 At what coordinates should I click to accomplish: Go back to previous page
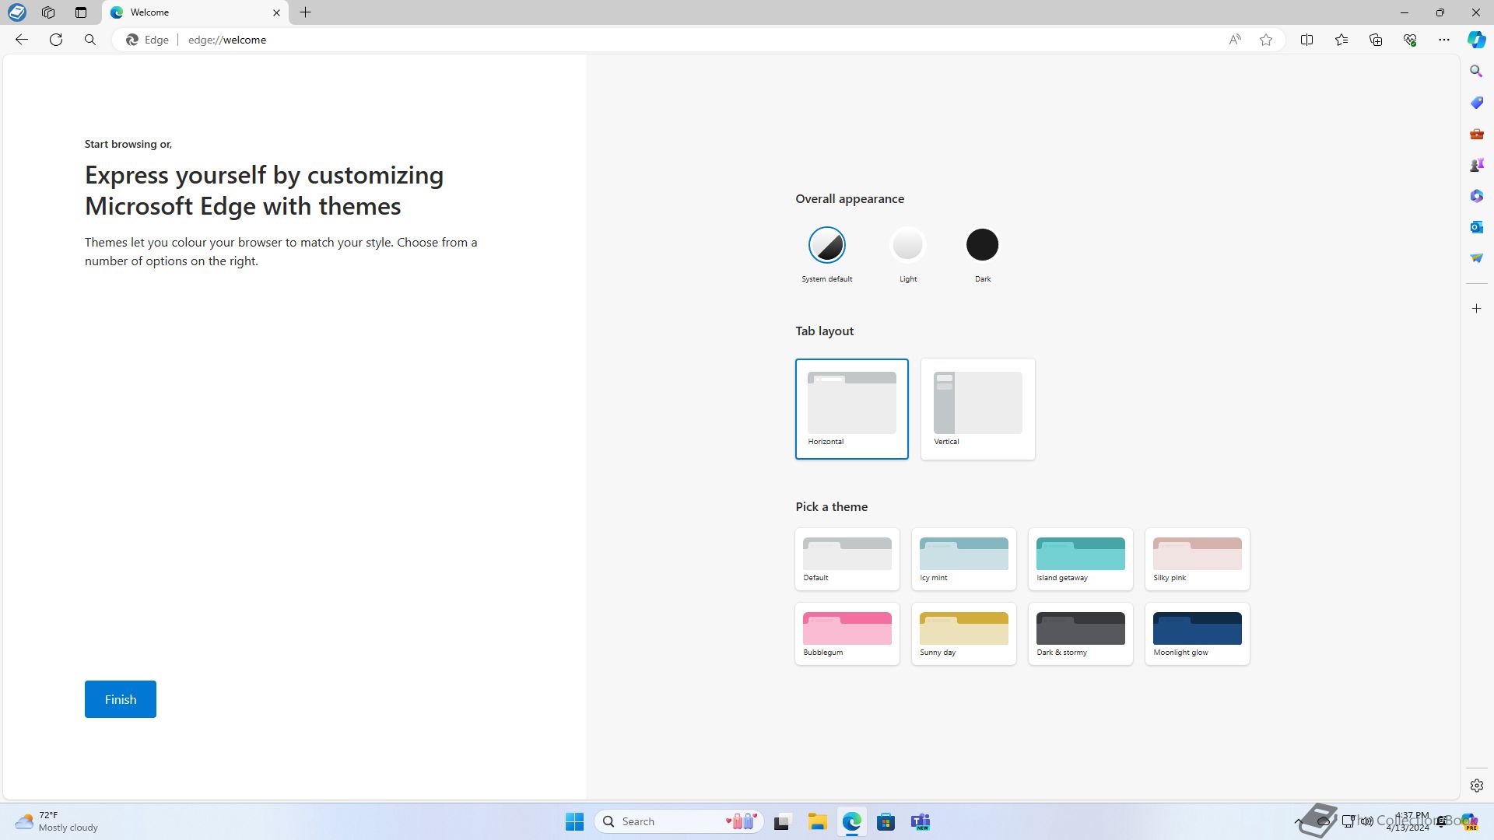click(22, 40)
